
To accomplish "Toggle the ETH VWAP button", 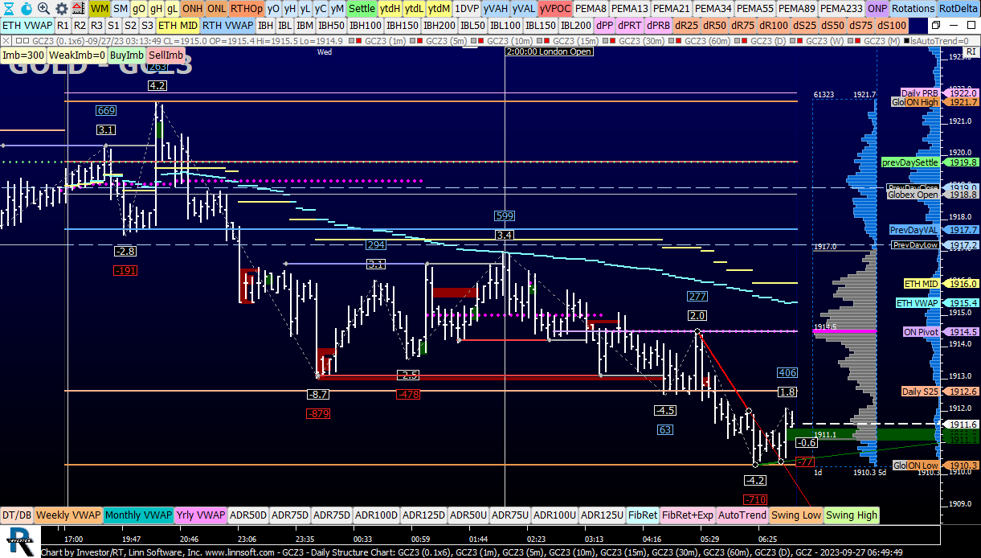I will coord(27,25).
